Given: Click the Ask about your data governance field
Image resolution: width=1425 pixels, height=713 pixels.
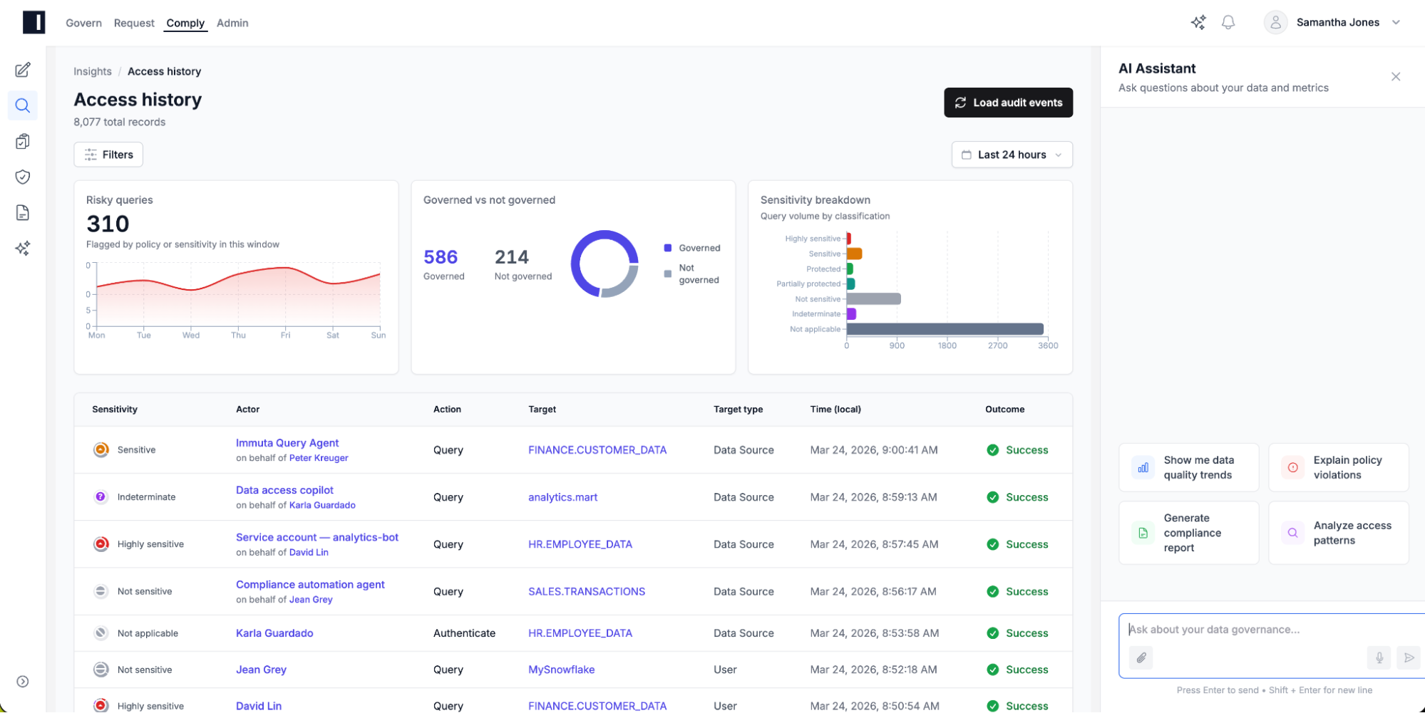Looking at the screenshot, I should (x=1255, y=630).
